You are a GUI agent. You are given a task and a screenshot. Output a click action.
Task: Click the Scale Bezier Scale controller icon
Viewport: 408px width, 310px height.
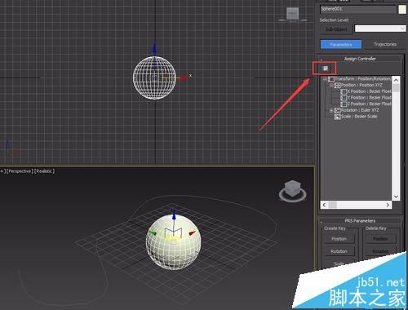(x=338, y=117)
